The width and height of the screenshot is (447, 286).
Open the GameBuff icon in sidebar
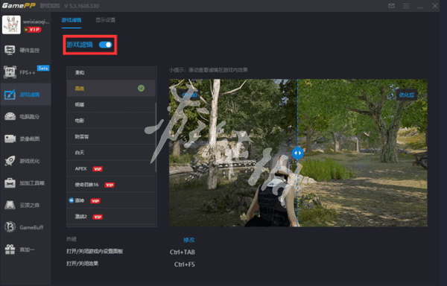click(10, 227)
